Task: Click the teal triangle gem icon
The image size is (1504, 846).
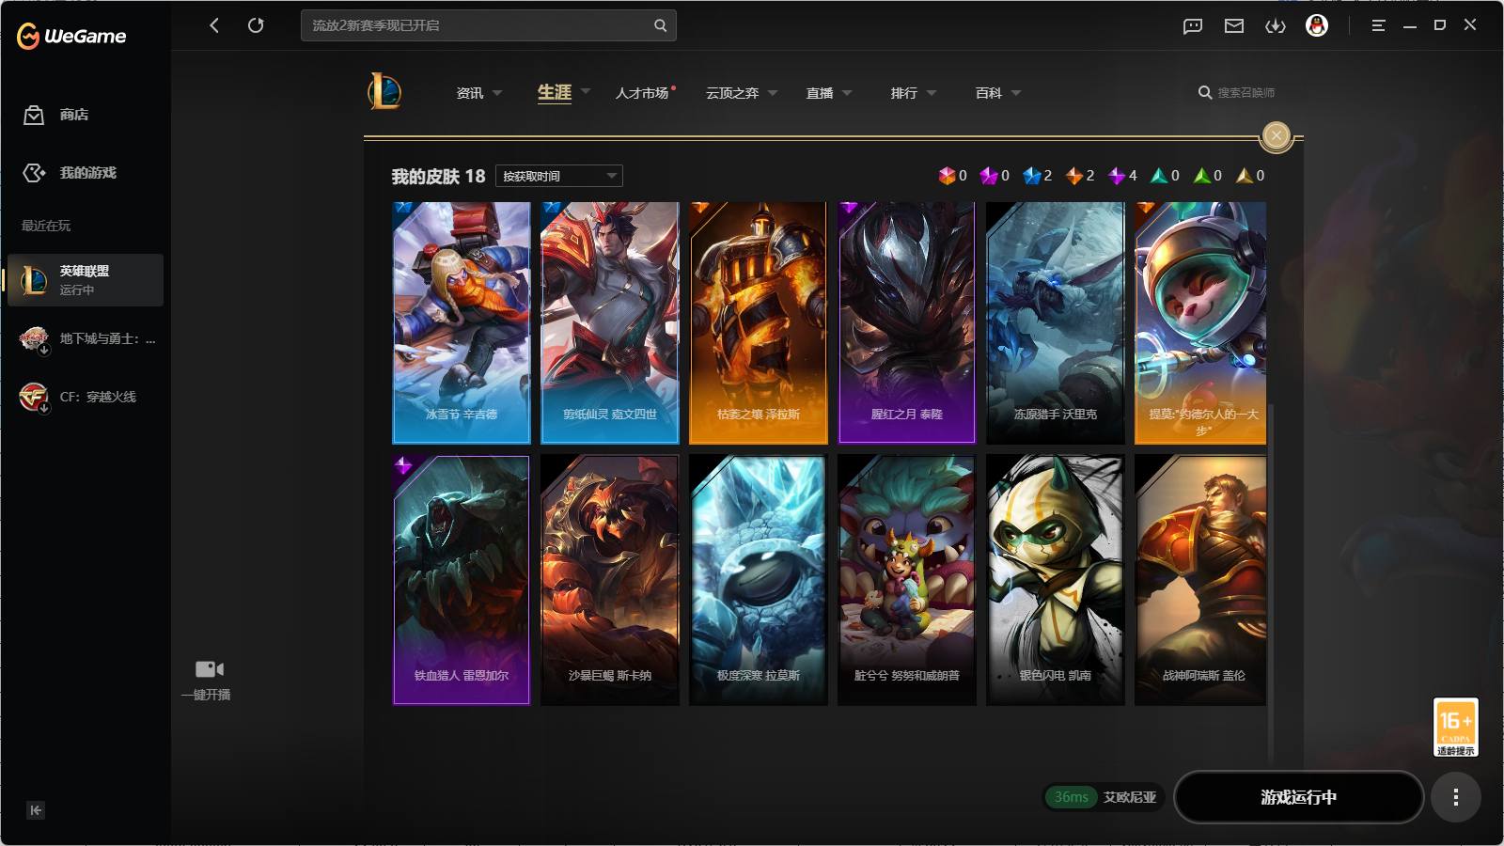Action: coord(1159,176)
